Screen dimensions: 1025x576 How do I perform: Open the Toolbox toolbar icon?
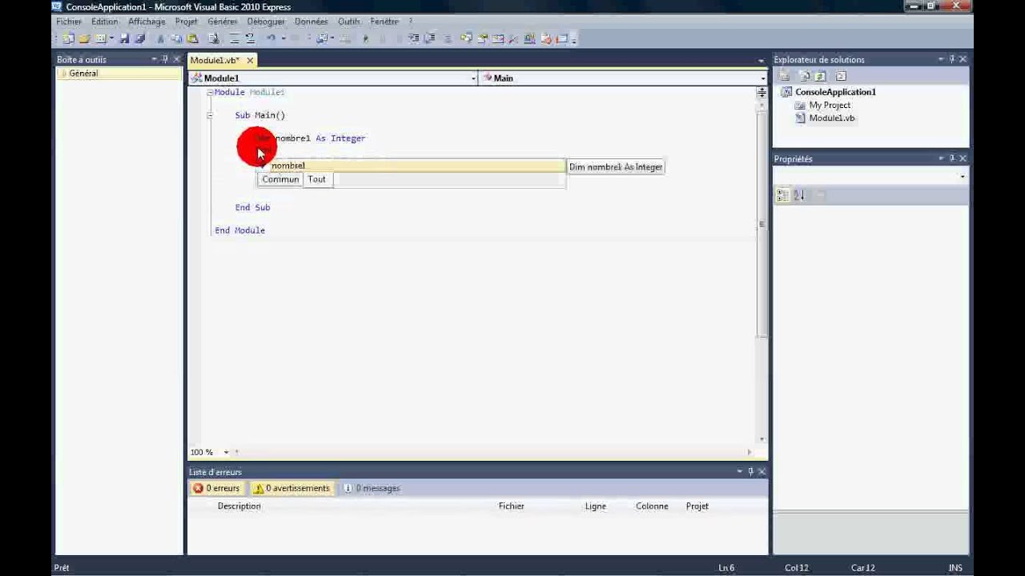coord(512,38)
